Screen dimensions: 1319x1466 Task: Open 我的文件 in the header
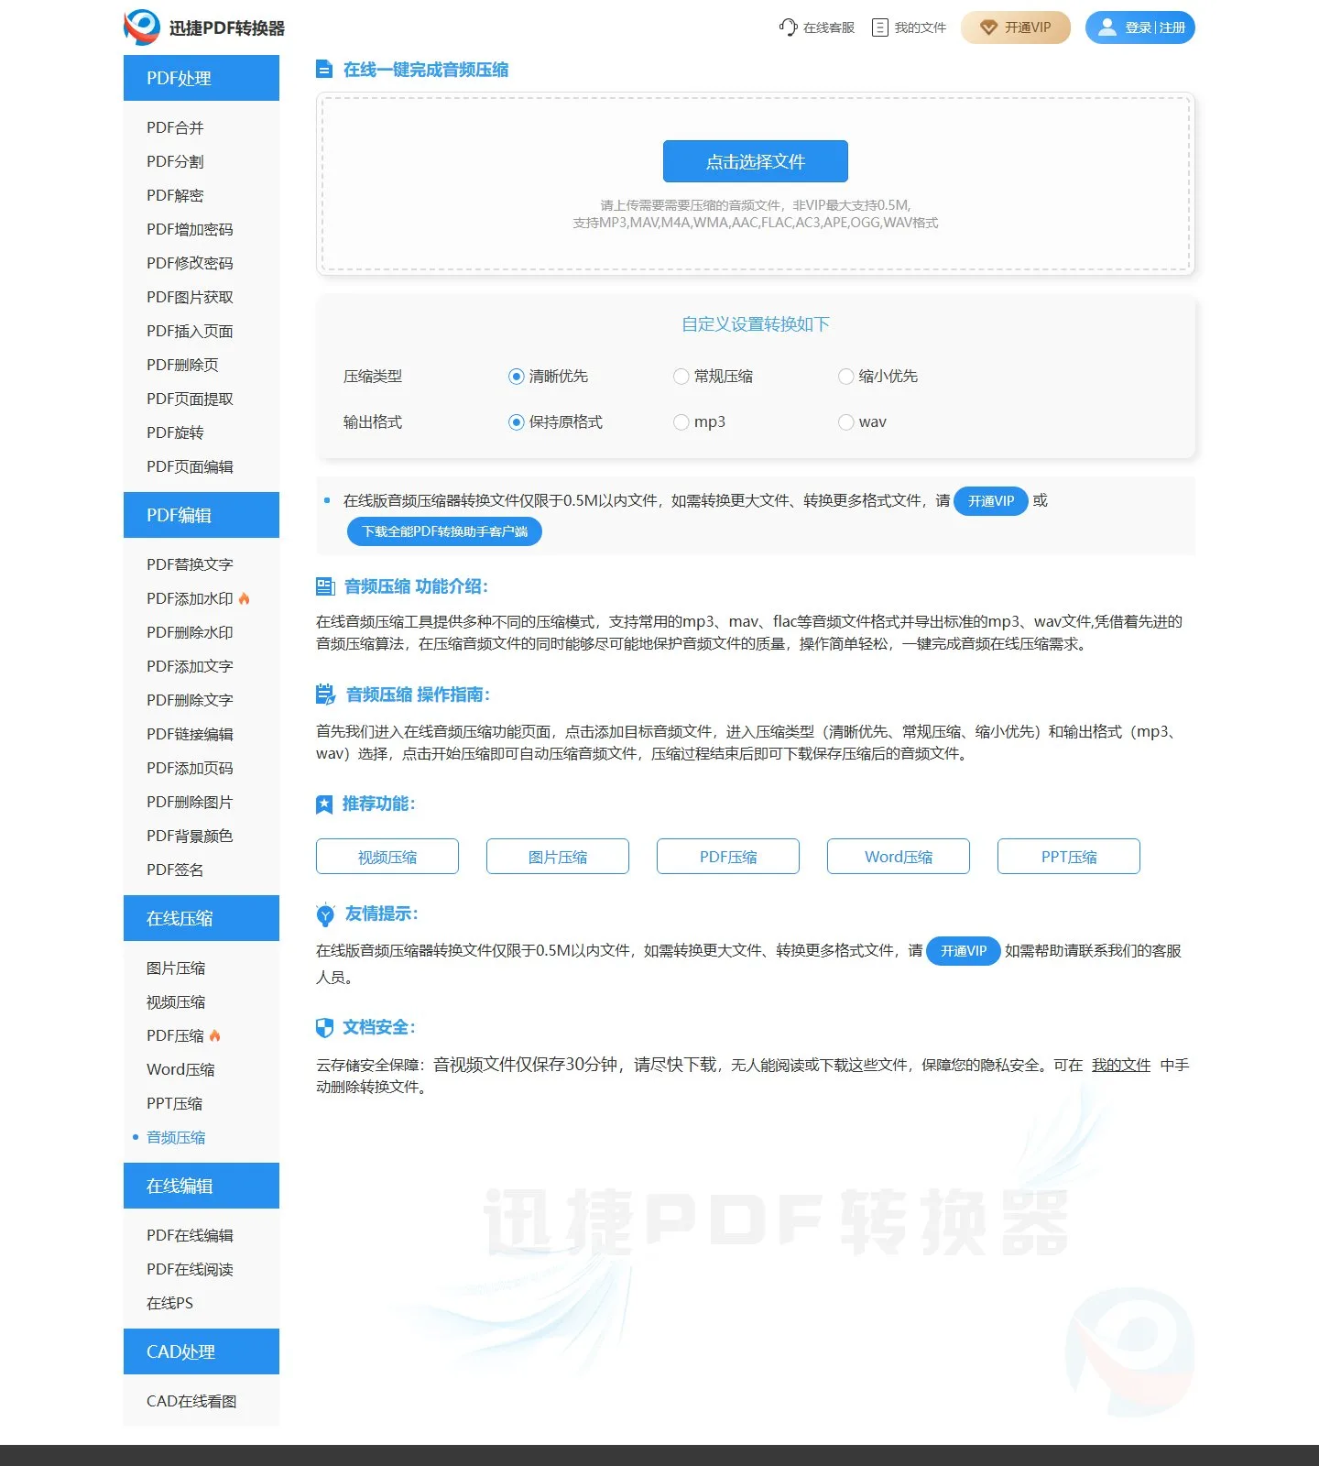click(910, 27)
